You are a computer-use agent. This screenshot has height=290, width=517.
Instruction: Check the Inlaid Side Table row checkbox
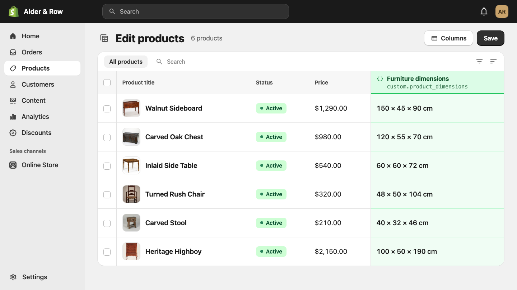pyautogui.click(x=107, y=166)
